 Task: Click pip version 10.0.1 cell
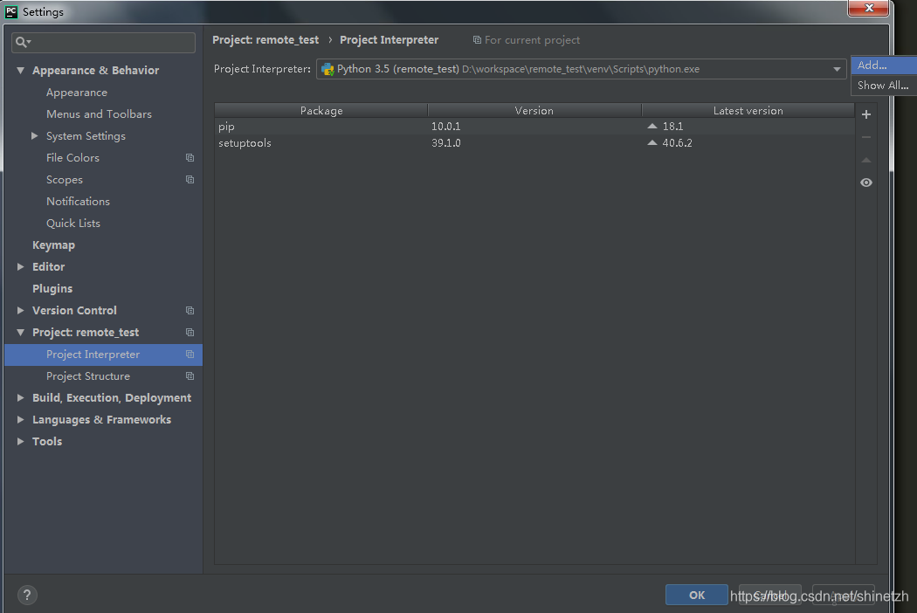click(x=445, y=127)
